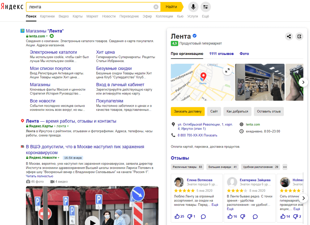The width and height of the screenshot is (310, 225).
Task: Comment on Elena Votyakova's review
Action: click(203, 217)
